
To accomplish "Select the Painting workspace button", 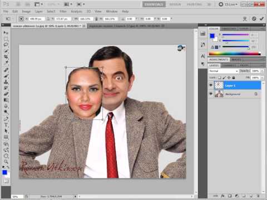I will click(194, 4).
